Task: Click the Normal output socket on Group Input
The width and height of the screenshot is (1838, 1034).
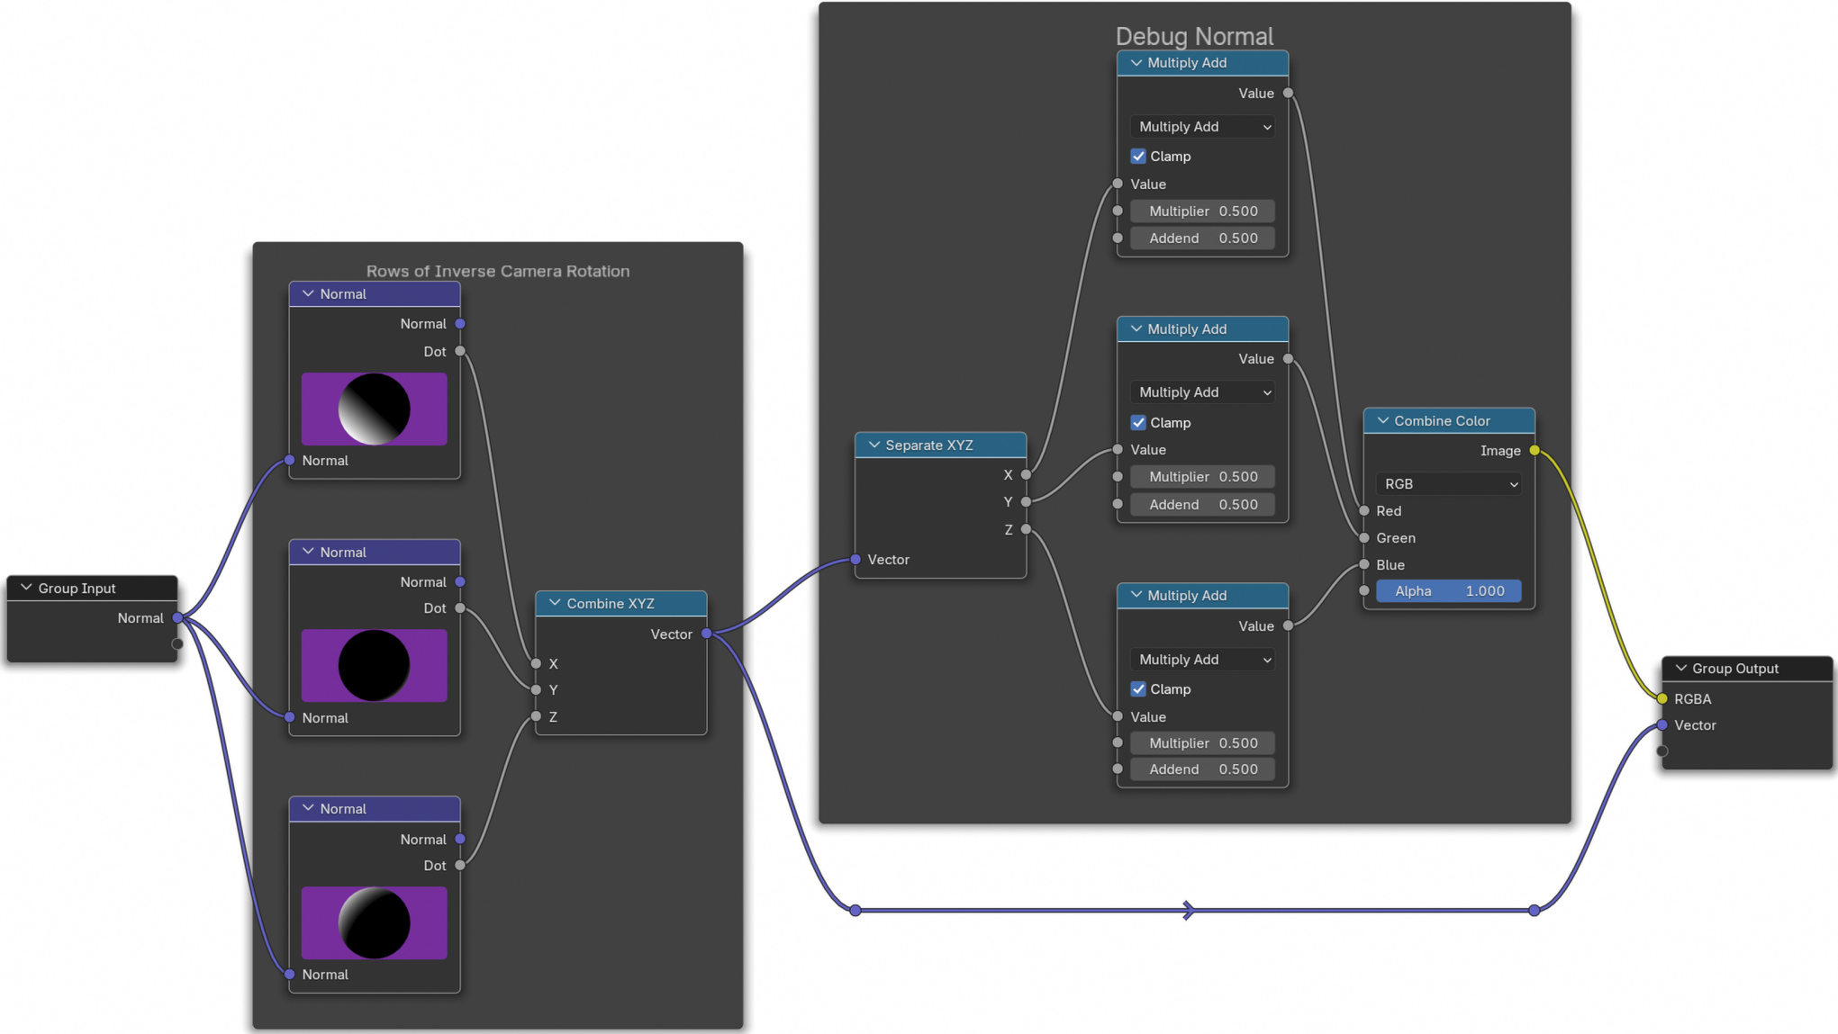Action: click(177, 617)
